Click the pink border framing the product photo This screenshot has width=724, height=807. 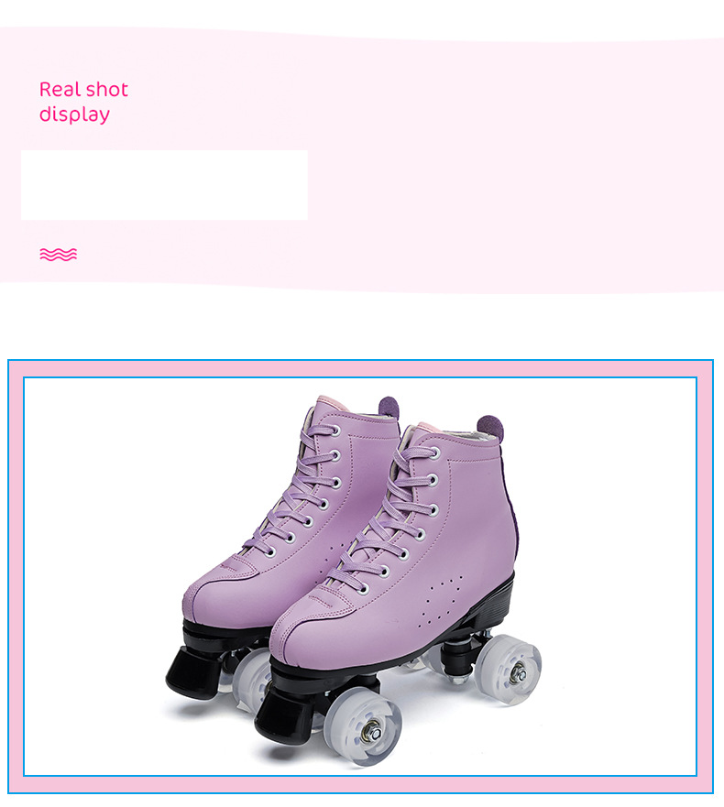click(x=360, y=368)
